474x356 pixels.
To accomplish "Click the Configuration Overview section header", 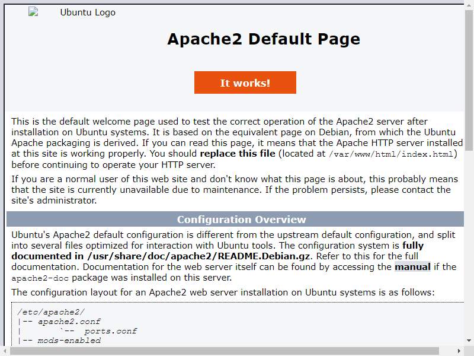I will click(x=235, y=219).
